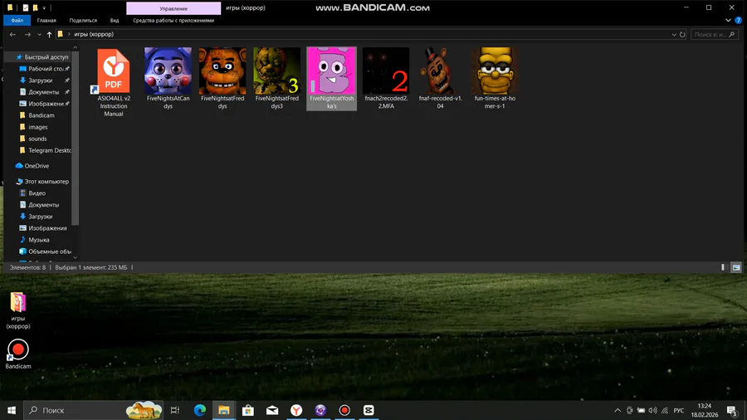Select Быстрый доступ in navigation pane

(42, 57)
